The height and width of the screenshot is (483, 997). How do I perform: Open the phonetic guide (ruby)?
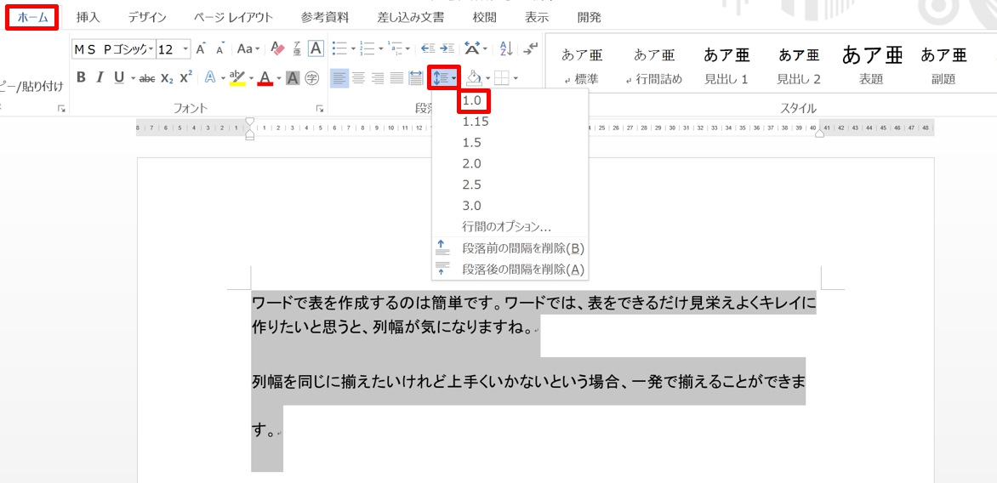pyautogui.click(x=297, y=49)
